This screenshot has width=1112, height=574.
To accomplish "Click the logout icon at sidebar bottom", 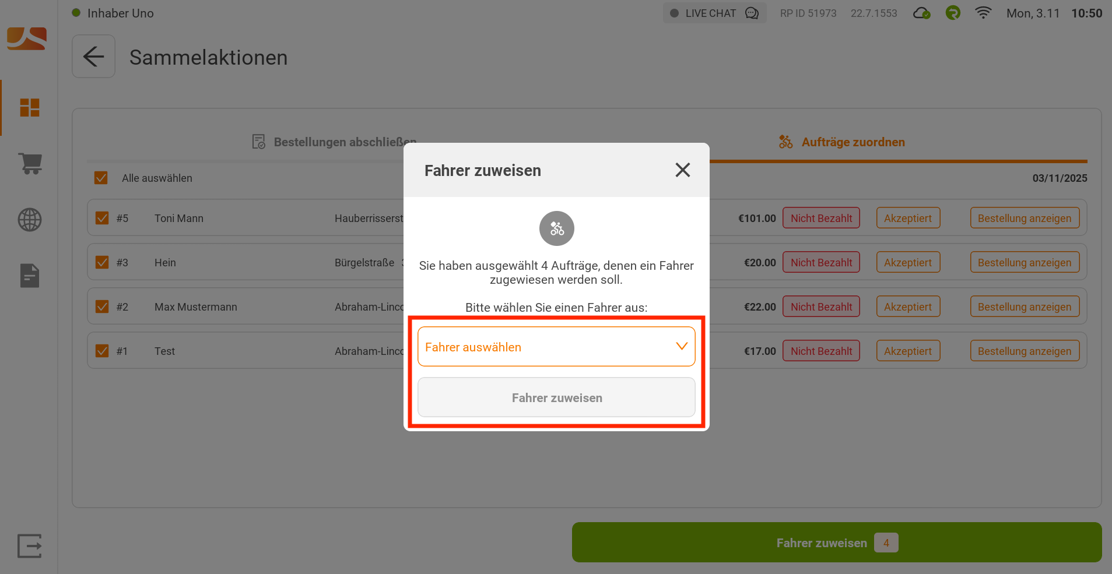I will click(x=29, y=545).
